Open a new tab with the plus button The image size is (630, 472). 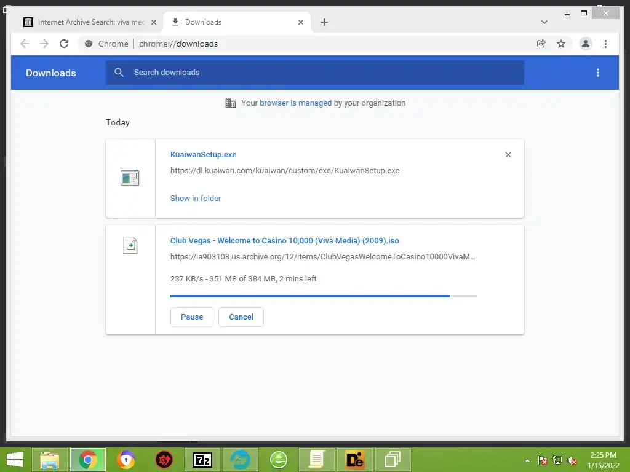coord(324,22)
